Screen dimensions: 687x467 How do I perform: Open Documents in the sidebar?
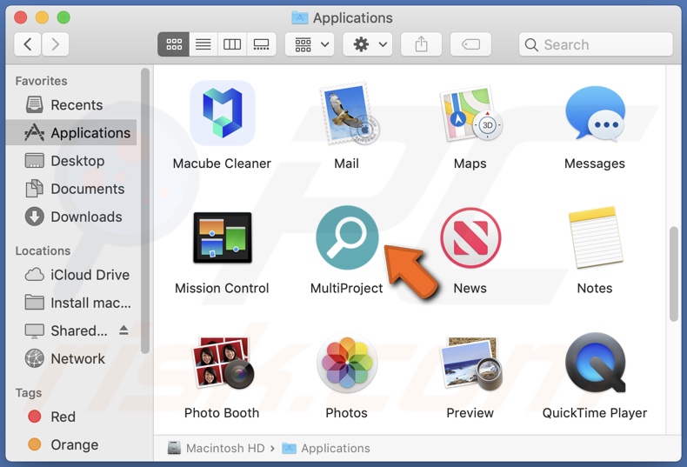click(x=71, y=189)
